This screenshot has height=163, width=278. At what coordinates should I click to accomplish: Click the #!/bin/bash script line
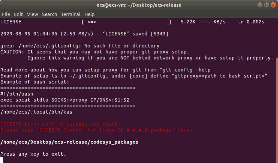[17, 94]
